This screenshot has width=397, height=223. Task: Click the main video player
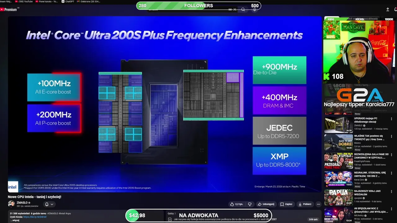coord(165,104)
